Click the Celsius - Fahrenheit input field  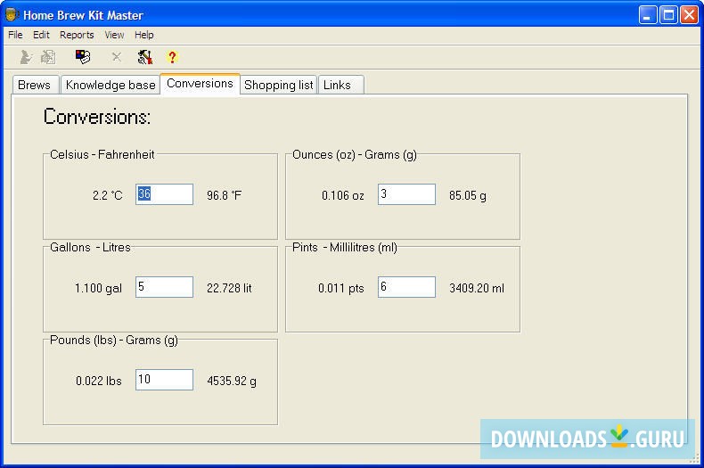tap(164, 194)
